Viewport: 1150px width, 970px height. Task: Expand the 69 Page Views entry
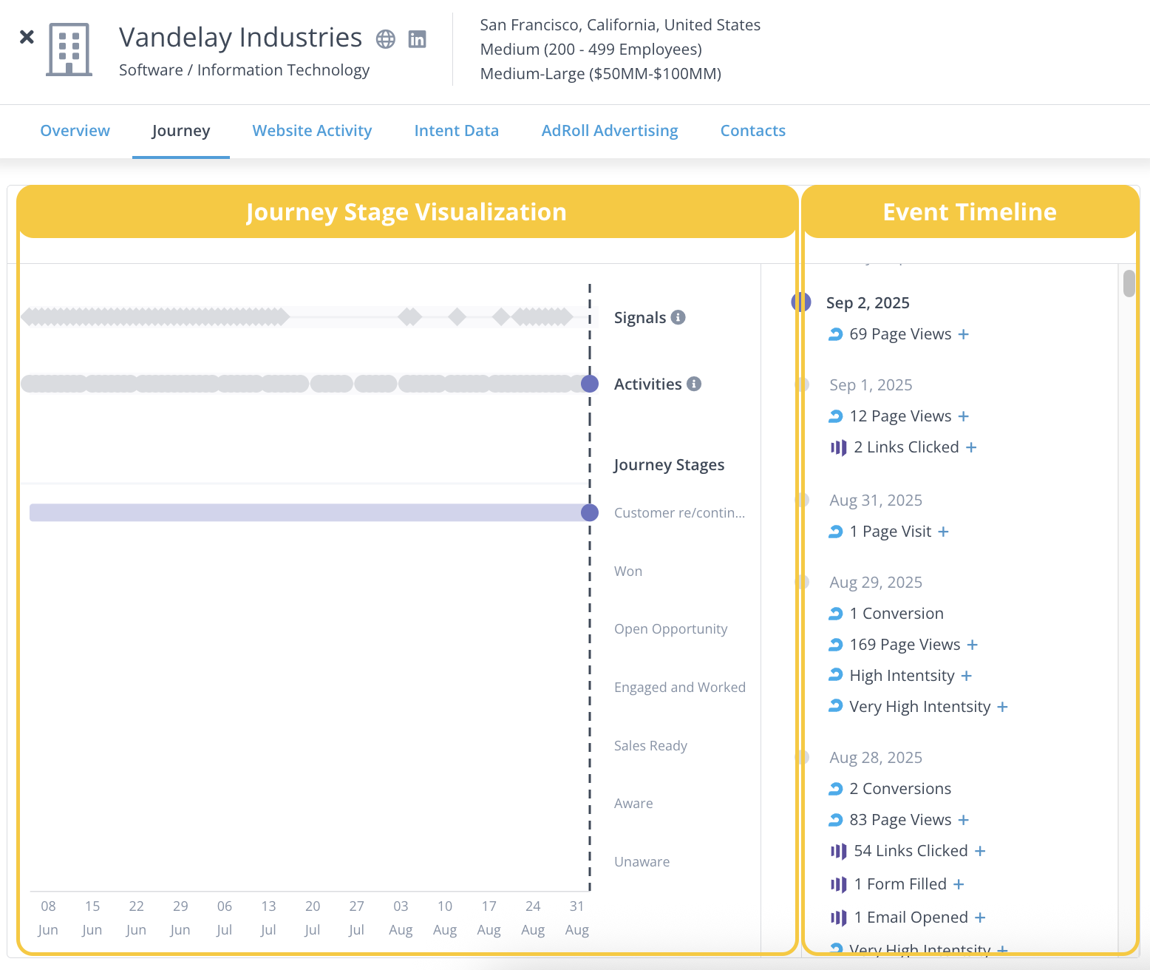pos(964,334)
